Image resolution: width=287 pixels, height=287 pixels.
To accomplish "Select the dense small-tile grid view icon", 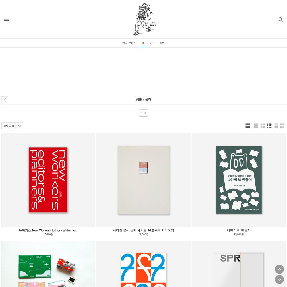I will click(x=276, y=126).
